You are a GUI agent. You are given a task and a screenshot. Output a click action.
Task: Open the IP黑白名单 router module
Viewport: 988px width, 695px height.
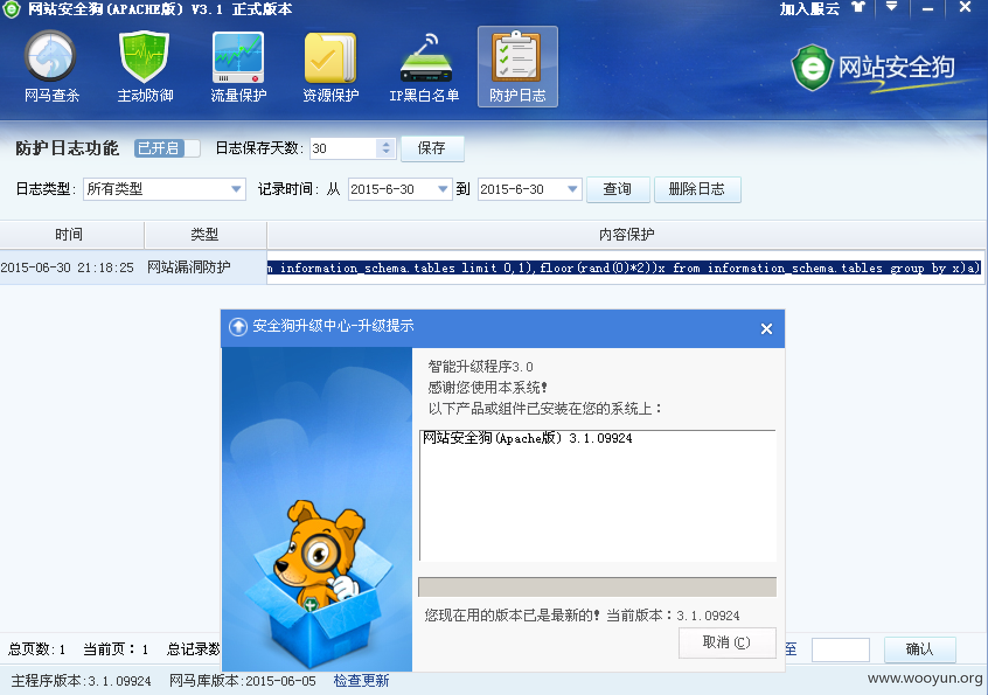425,67
